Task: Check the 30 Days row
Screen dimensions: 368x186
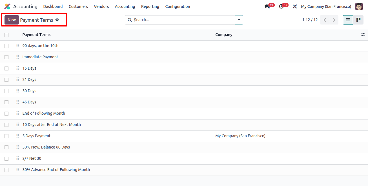Action: click(x=6, y=91)
